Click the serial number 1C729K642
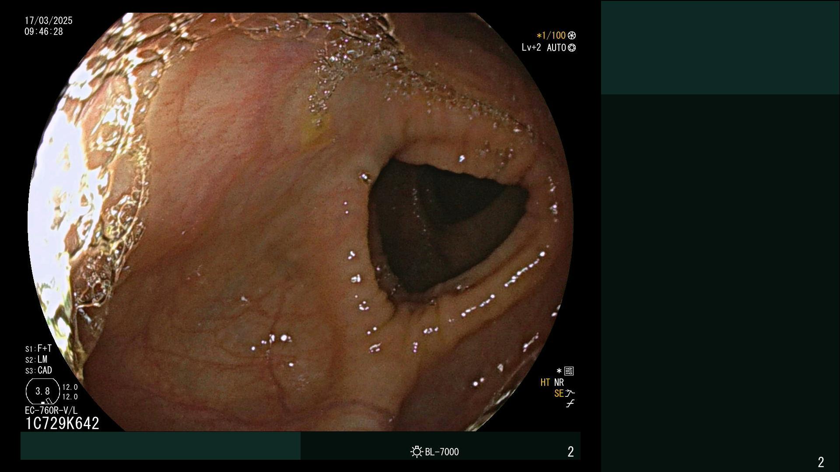This screenshot has height=472, width=840. pos(62,423)
